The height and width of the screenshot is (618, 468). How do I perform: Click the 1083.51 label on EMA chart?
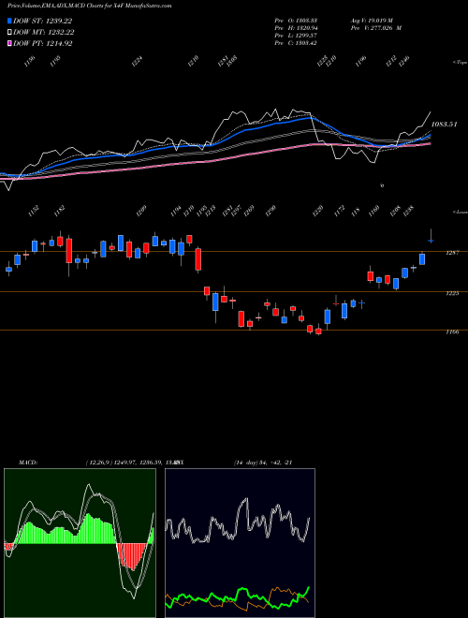[x=444, y=125]
